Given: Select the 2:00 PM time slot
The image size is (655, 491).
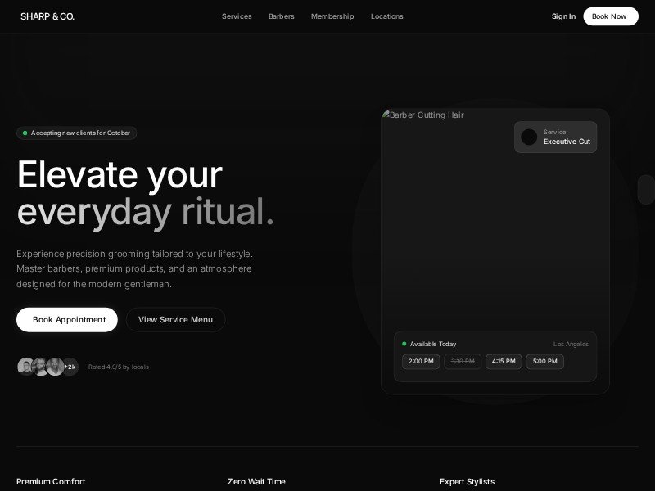Looking at the screenshot, I should (x=421, y=362).
